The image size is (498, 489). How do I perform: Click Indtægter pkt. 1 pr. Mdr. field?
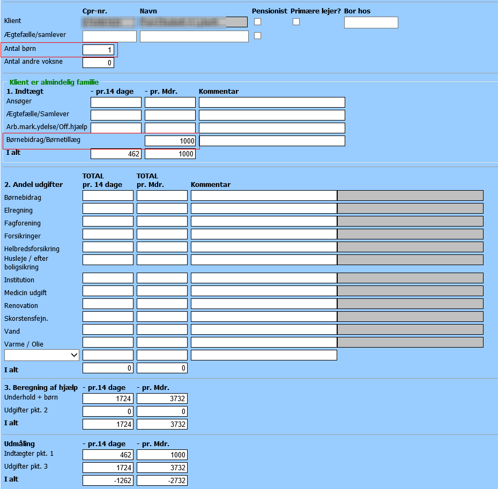(162, 455)
